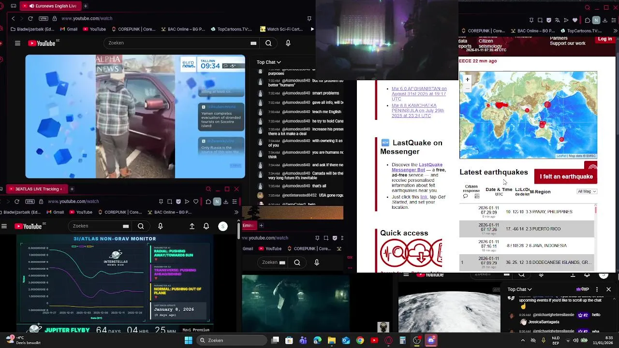Take a snapshot in the 3I/ATLAS window toolbar
Screen dimensions: 619x348
(x=170, y=202)
